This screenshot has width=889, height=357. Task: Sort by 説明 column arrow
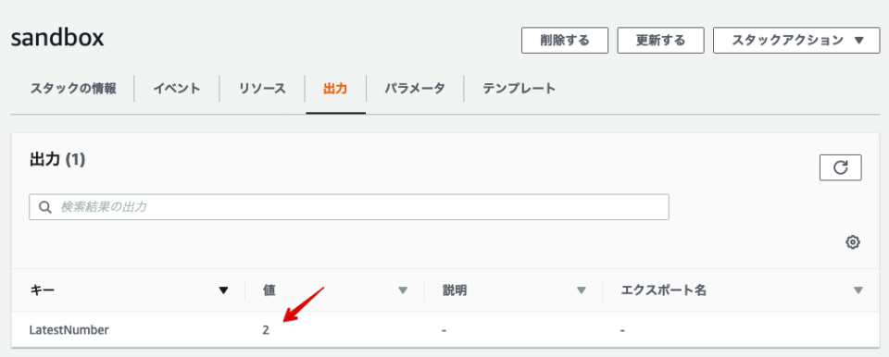[582, 290]
